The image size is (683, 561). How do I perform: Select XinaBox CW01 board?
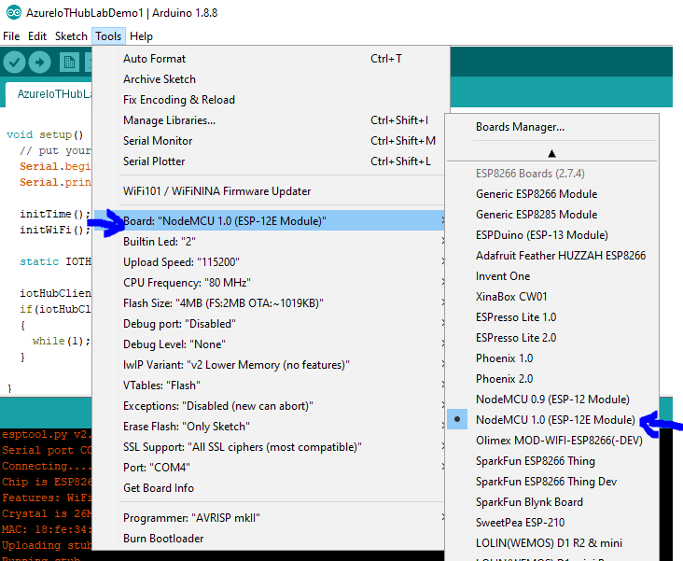pos(551,297)
